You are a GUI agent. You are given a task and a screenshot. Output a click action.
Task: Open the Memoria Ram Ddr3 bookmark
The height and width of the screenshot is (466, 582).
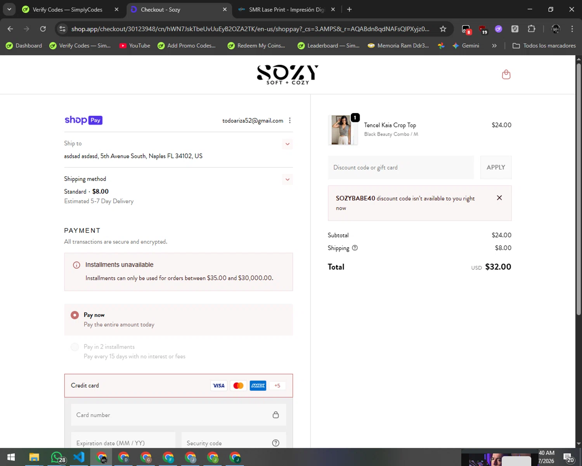[399, 45]
